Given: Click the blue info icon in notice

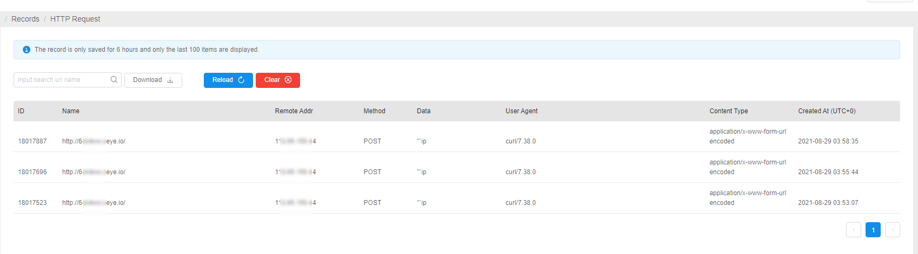Looking at the screenshot, I should tap(26, 50).
